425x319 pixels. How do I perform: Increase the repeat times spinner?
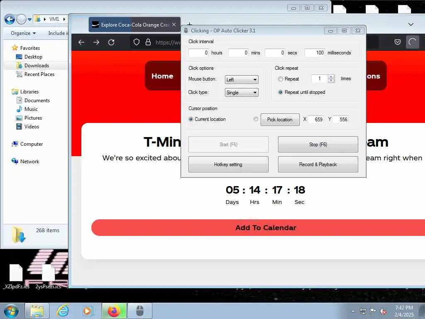pos(331,77)
